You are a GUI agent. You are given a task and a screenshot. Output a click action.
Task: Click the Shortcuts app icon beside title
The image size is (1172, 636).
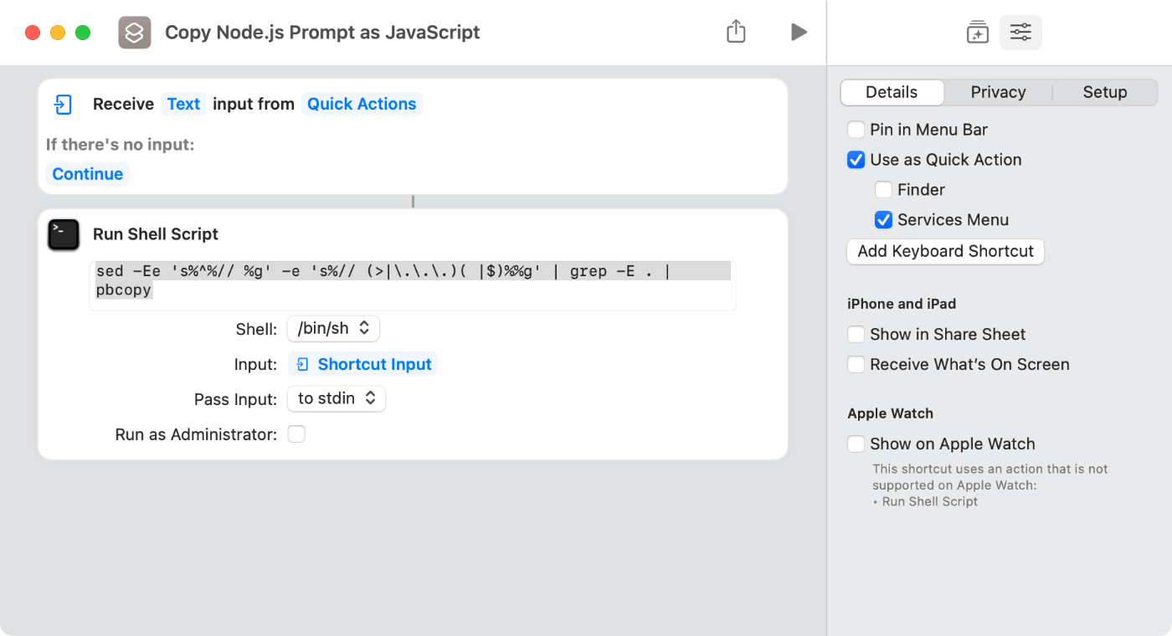135,33
